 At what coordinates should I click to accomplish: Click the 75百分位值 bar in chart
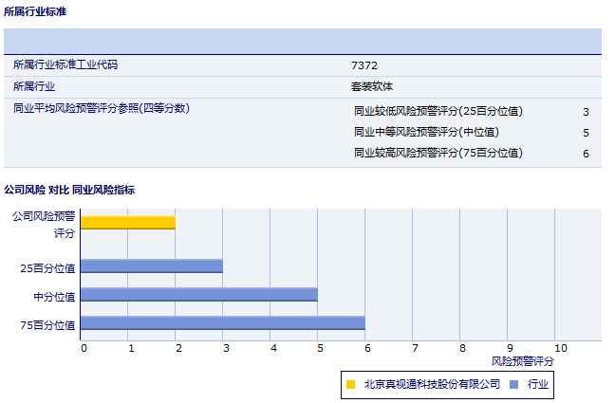point(223,323)
